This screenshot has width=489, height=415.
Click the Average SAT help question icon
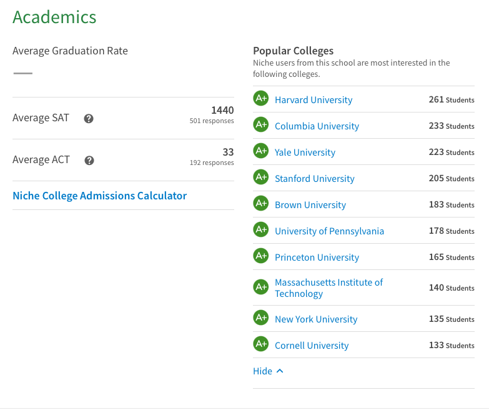click(89, 119)
